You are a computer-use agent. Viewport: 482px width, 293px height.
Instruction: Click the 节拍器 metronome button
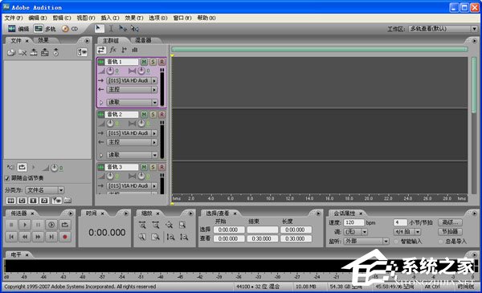(x=451, y=231)
